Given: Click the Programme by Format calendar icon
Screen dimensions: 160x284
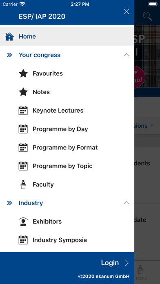Looking at the screenshot, I should click(23, 147).
